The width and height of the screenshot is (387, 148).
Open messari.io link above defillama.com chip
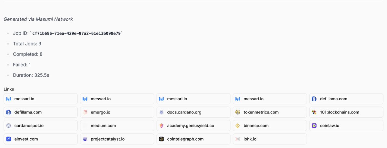click(x=41, y=99)
